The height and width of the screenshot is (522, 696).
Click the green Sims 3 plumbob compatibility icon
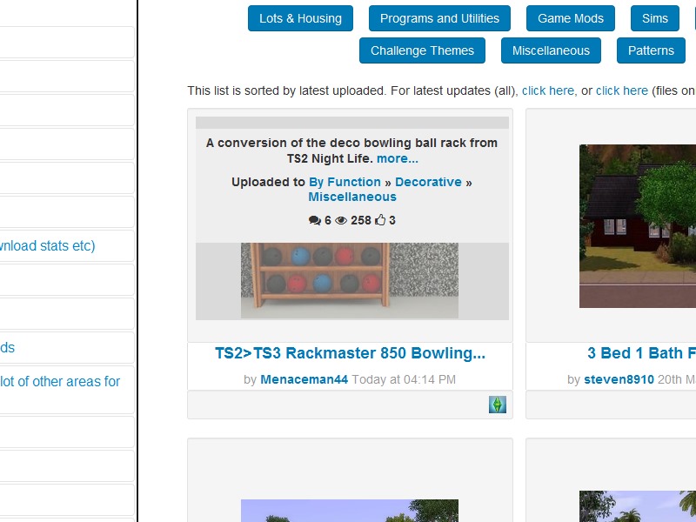click(x=499, y=405)
